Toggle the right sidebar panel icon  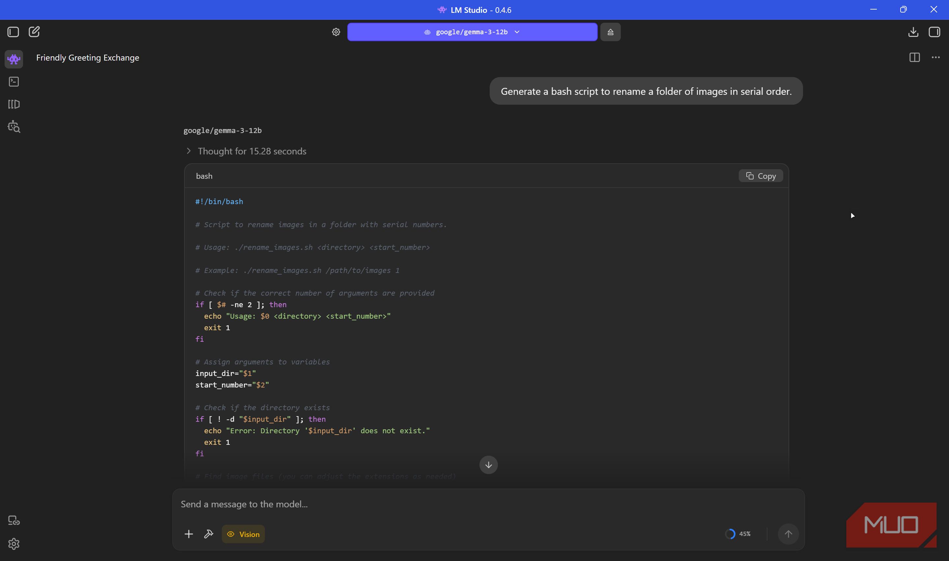pos(934,32)
